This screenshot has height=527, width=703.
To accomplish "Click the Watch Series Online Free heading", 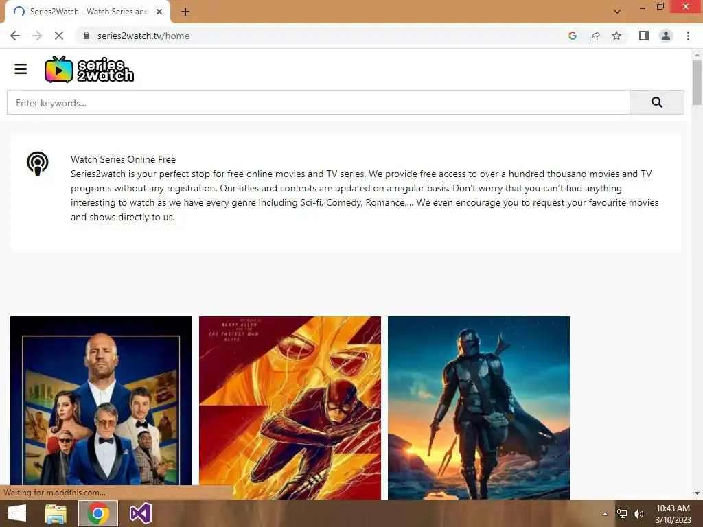I will coord(124,159).
